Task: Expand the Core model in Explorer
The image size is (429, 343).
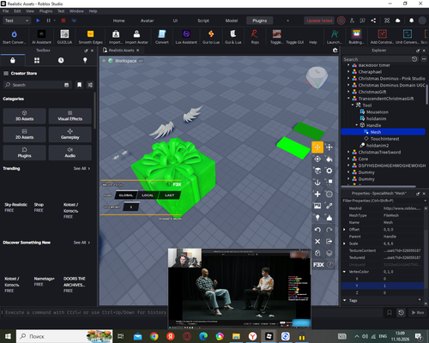Action: point(348,159)
